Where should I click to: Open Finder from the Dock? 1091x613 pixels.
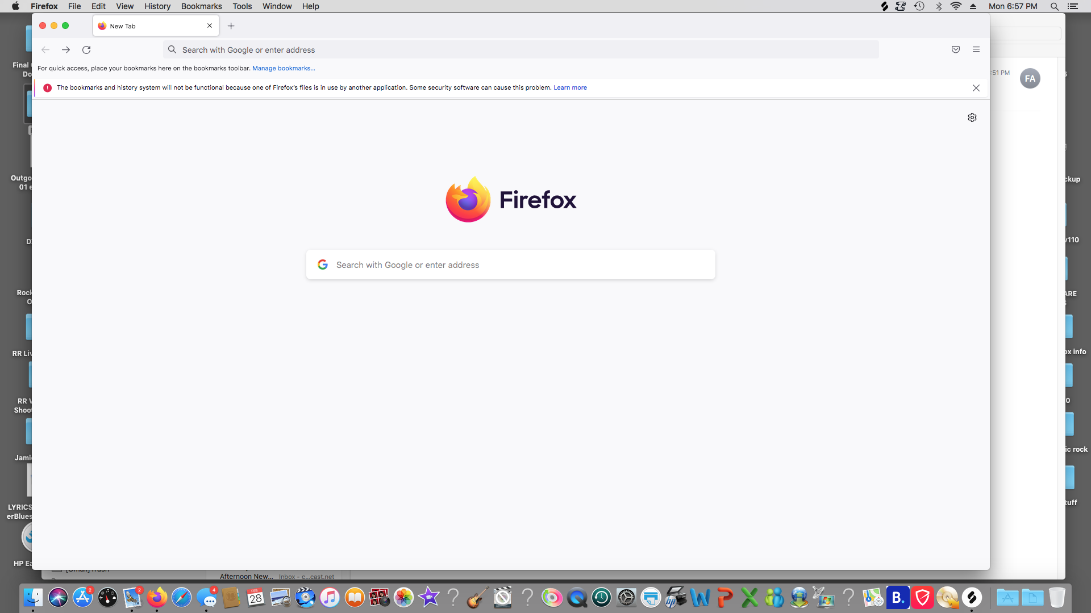point(33,597)
